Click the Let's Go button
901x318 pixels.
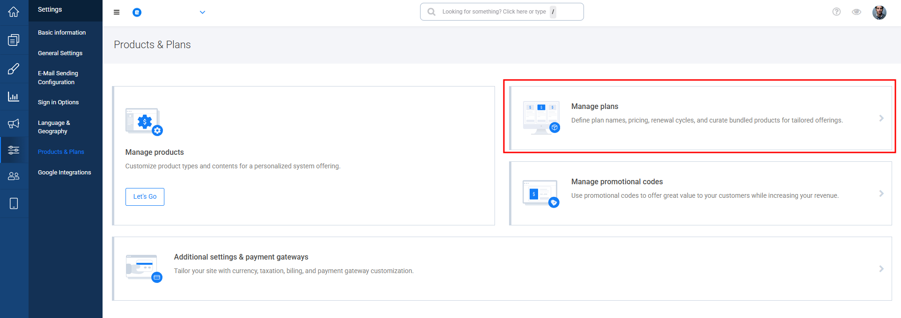145,197
